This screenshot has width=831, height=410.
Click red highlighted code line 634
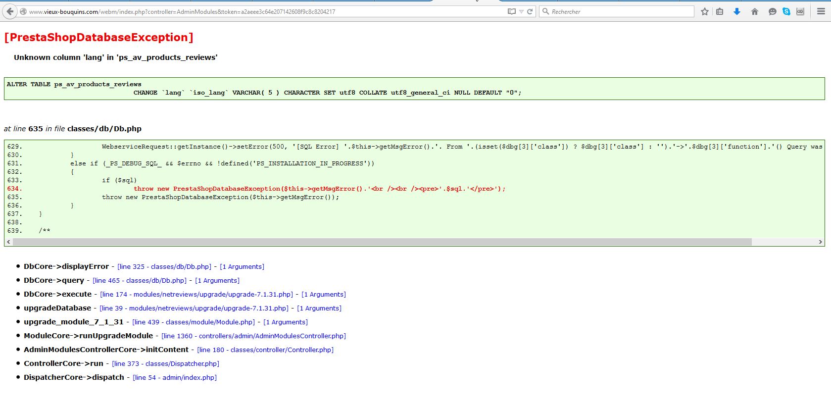tap(320, 189)
